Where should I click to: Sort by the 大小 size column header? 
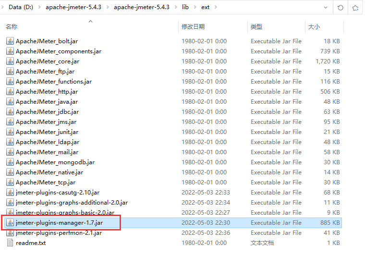[314, 27]
